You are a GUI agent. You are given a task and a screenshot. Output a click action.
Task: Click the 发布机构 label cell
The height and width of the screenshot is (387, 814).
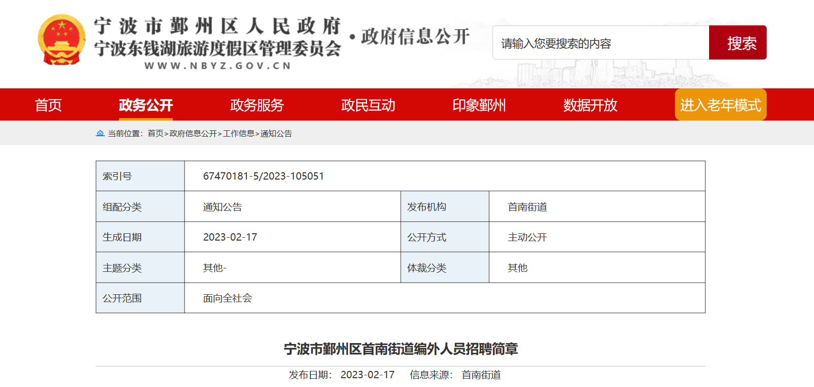coord(445,207)
